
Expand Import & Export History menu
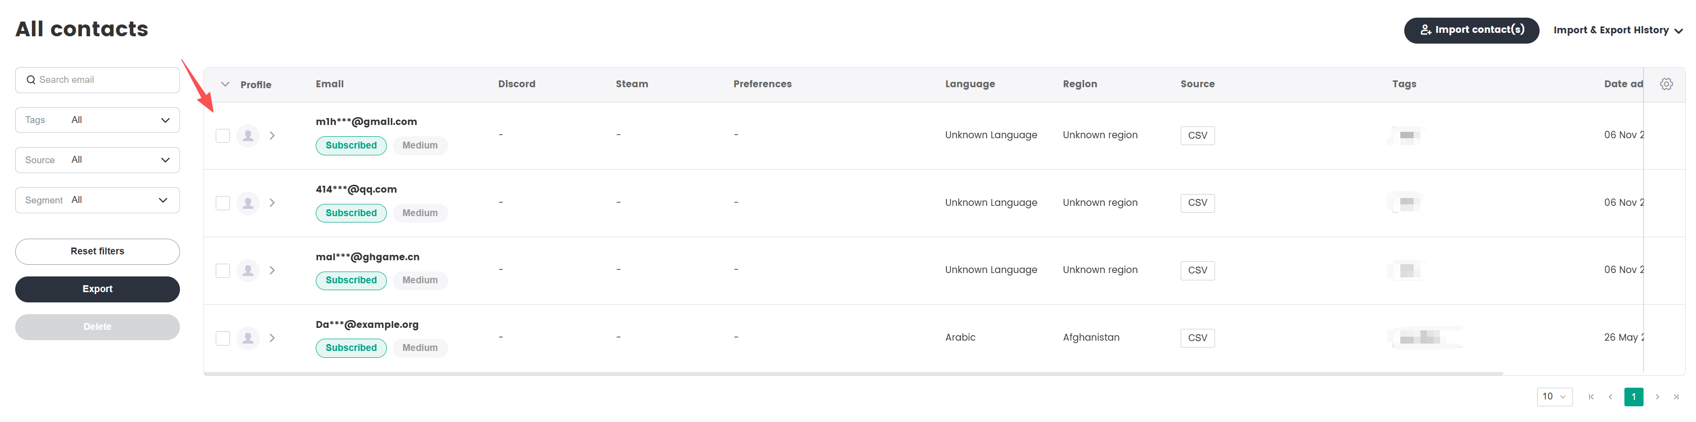pyautogui.click(x=1618, y=30)
